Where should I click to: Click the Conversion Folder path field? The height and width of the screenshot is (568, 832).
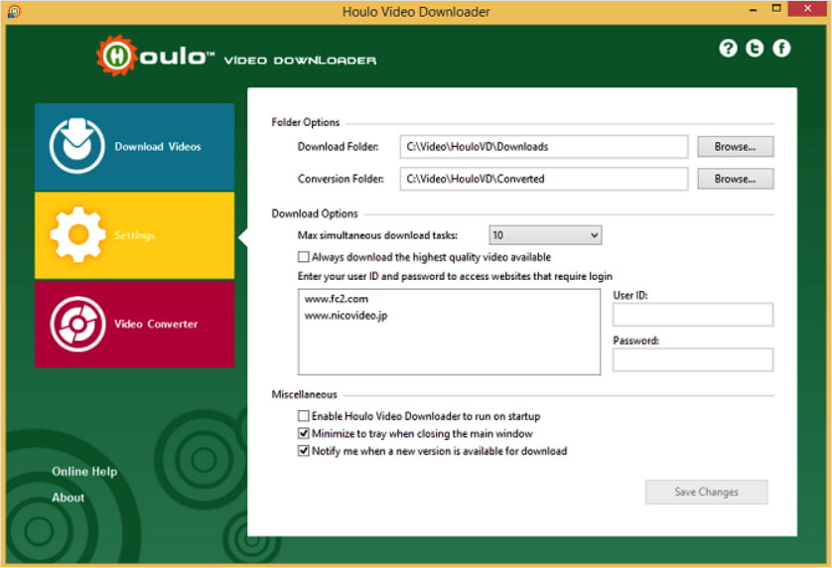[544, 179]
